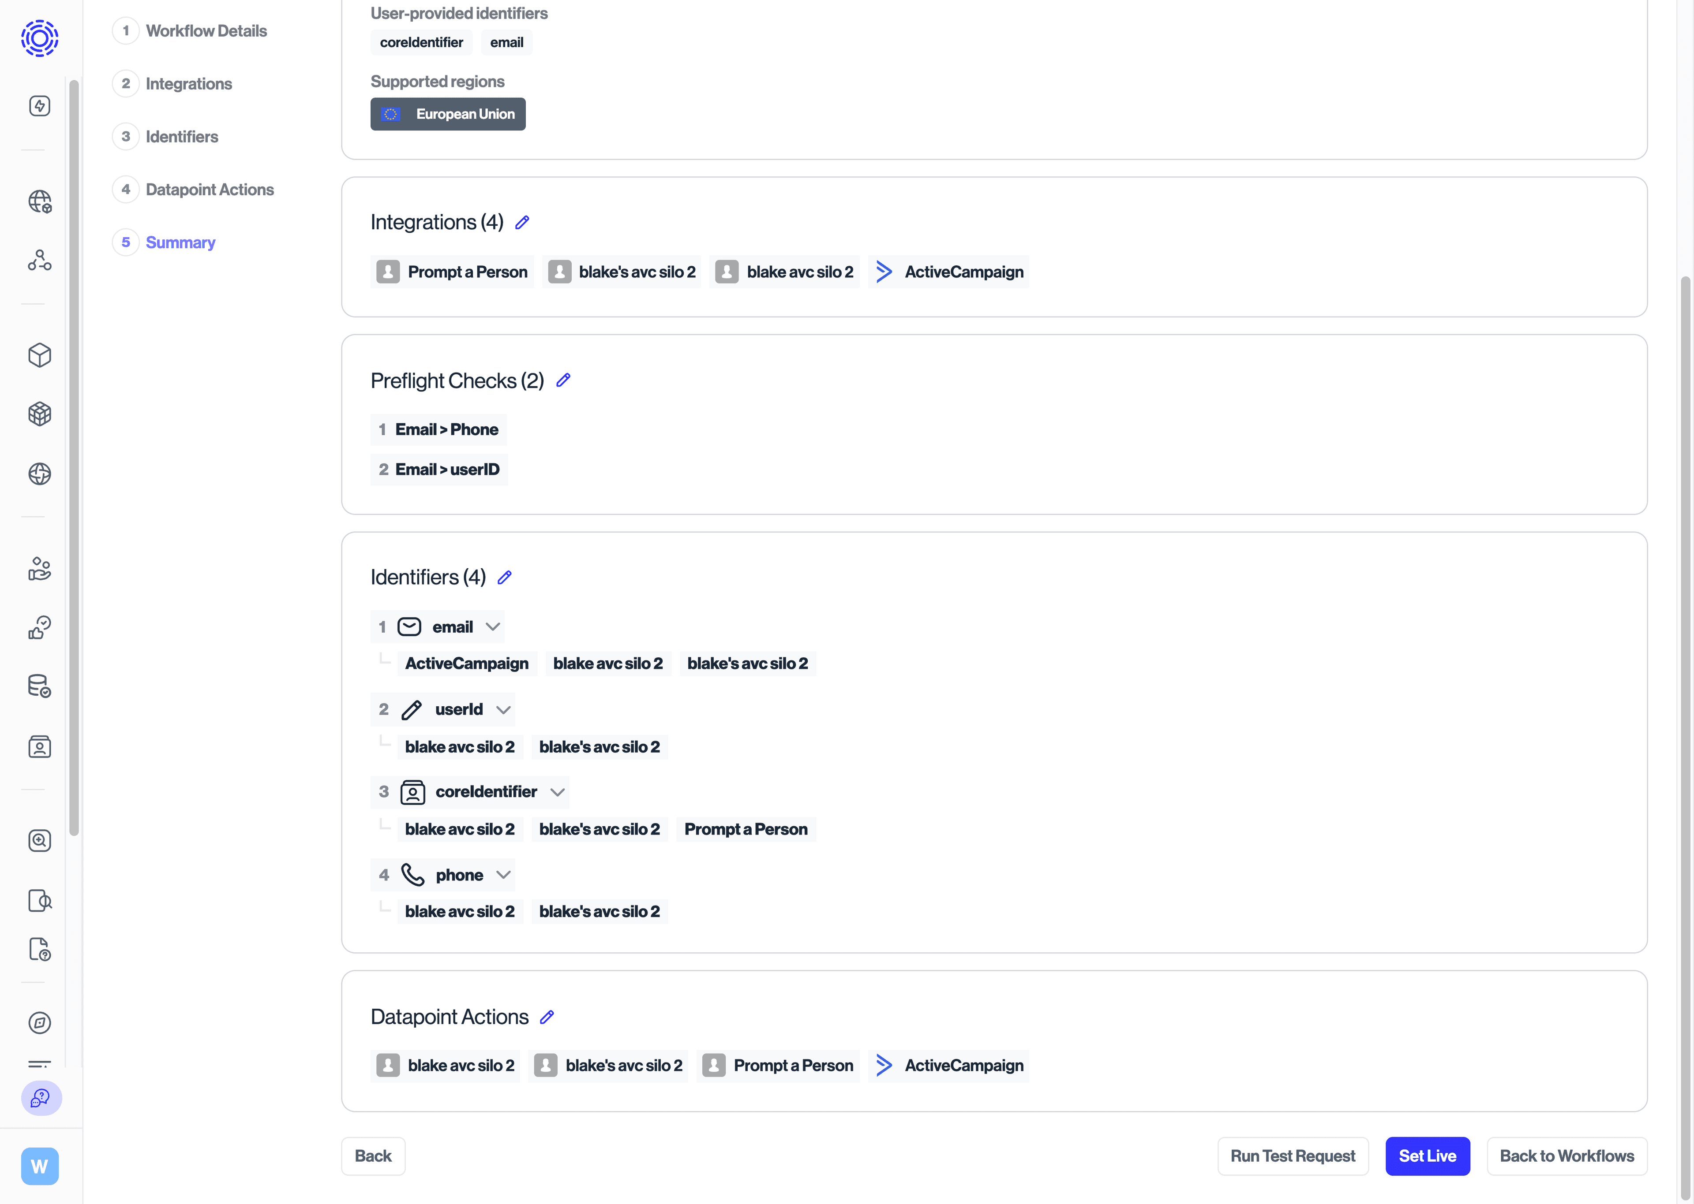
Task: Edit Preflight Checks using pencil icon
Action: pos(563,380)
